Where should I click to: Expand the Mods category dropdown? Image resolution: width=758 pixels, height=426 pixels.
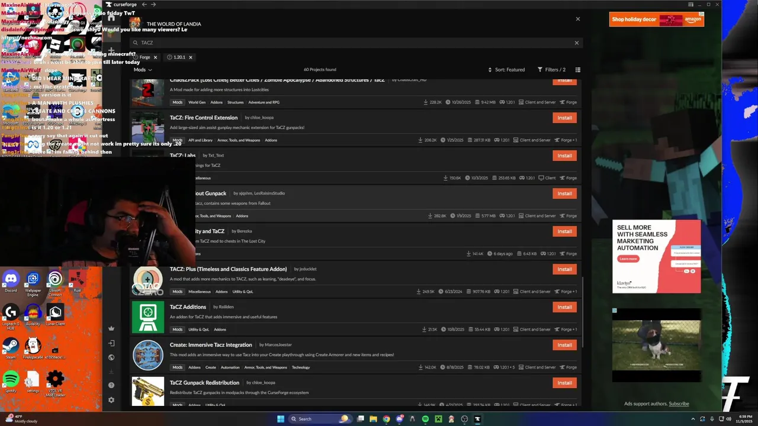click(143, 70)
